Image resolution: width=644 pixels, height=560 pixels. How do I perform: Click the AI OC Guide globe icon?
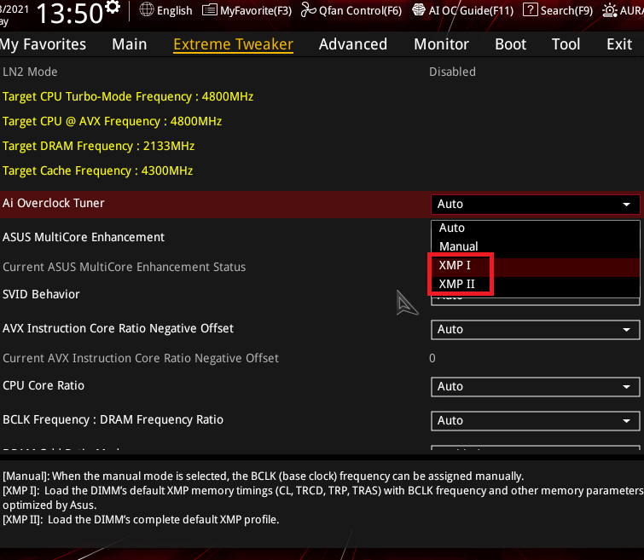(x=419, y=9)
